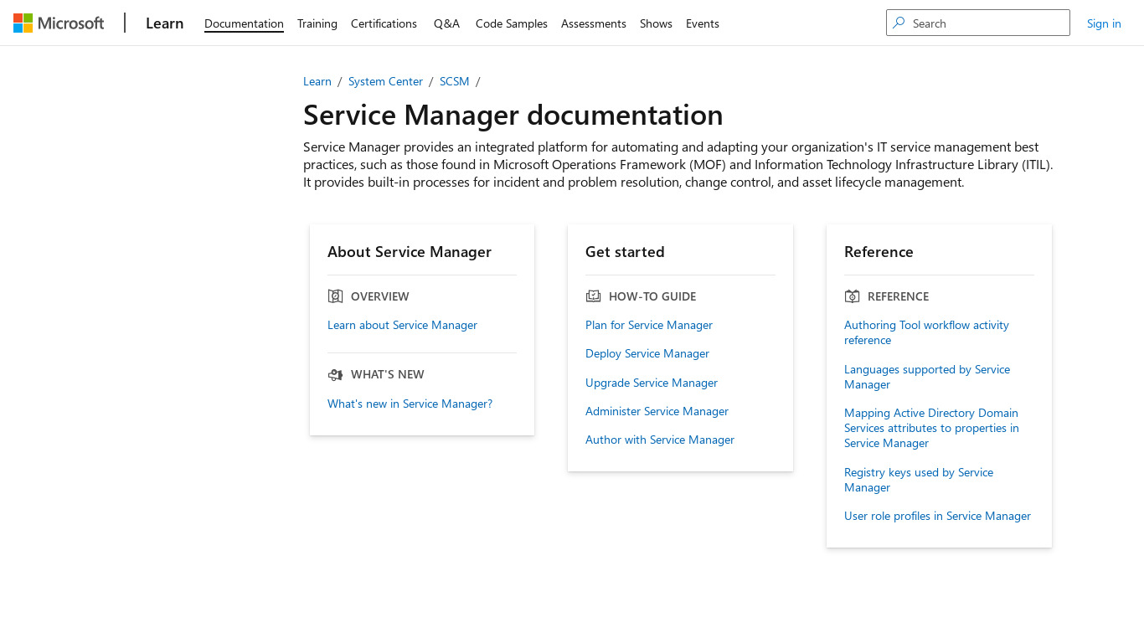
Task: Click the Get started card title
Action: pos(625,252)
